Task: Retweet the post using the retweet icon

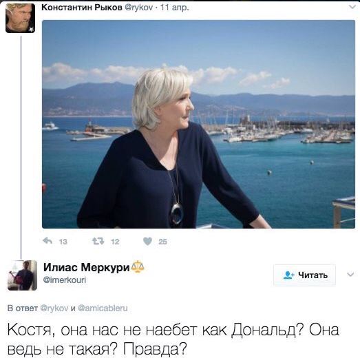Action: point(98,241)
